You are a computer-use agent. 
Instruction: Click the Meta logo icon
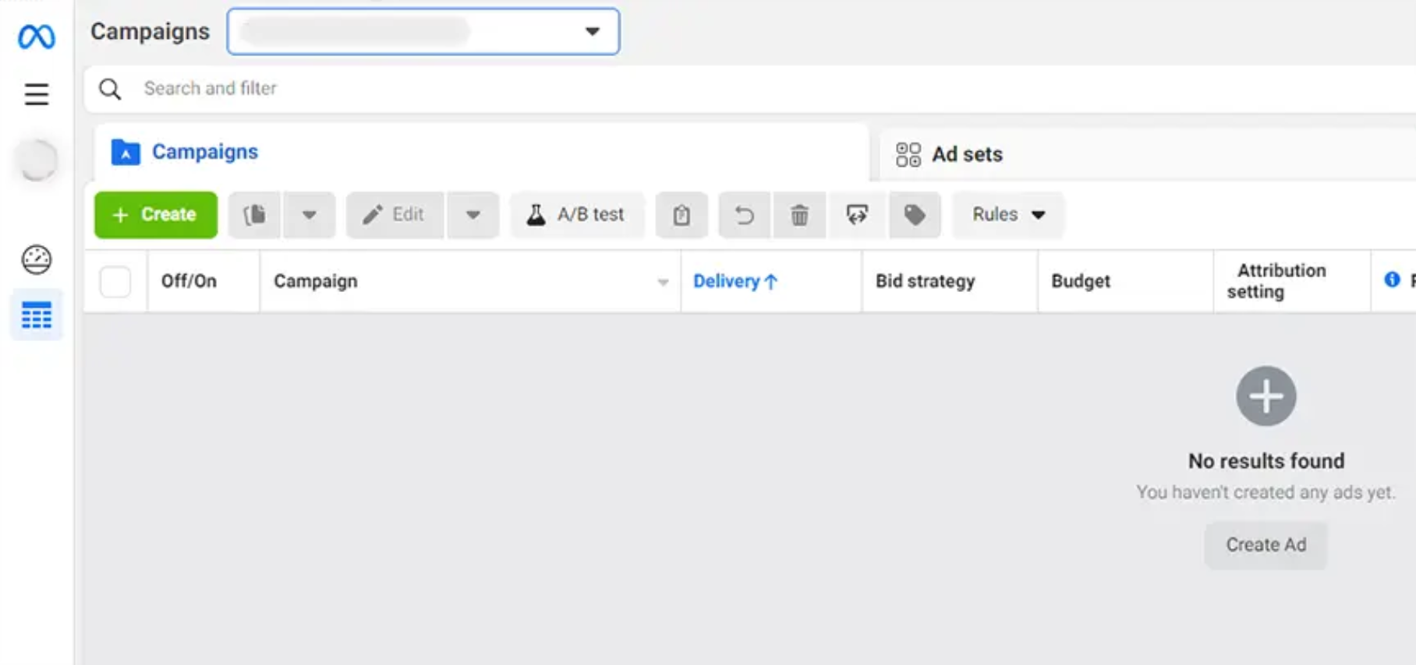(x=37, y=37)
